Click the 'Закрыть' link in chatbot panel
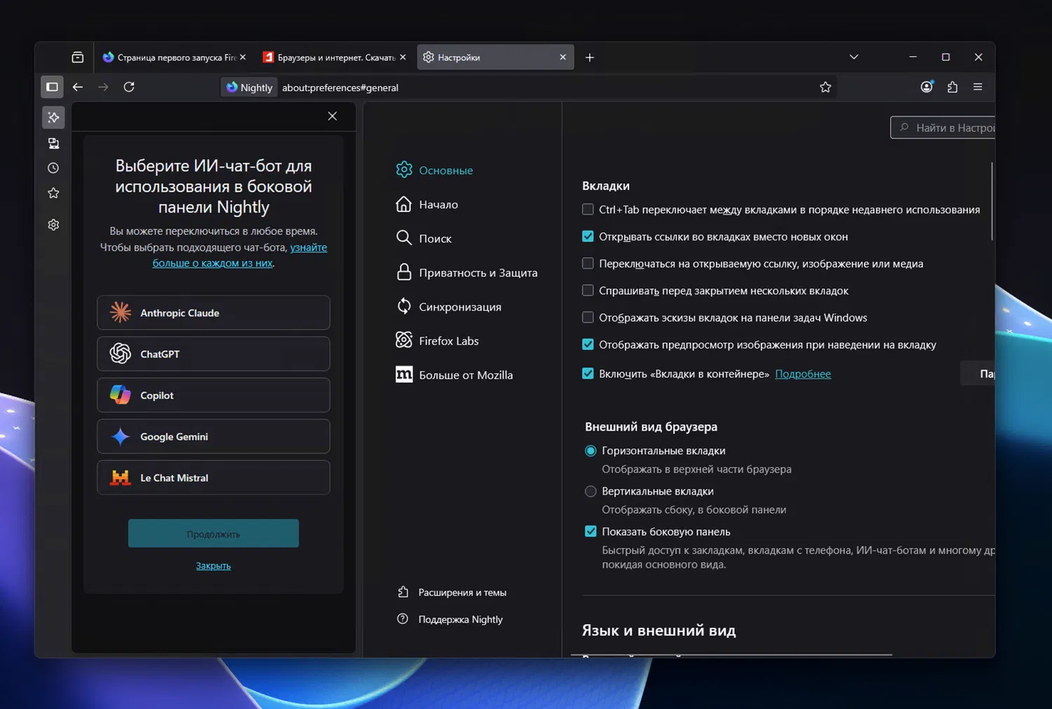Image resolution: width=1052 pixels, height=709 pixels. click(213, 566)
